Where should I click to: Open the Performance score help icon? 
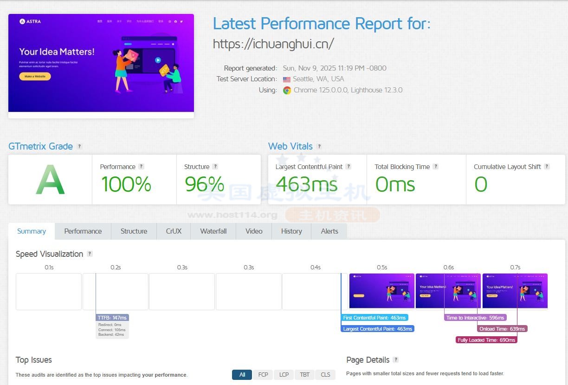[141, 167]
